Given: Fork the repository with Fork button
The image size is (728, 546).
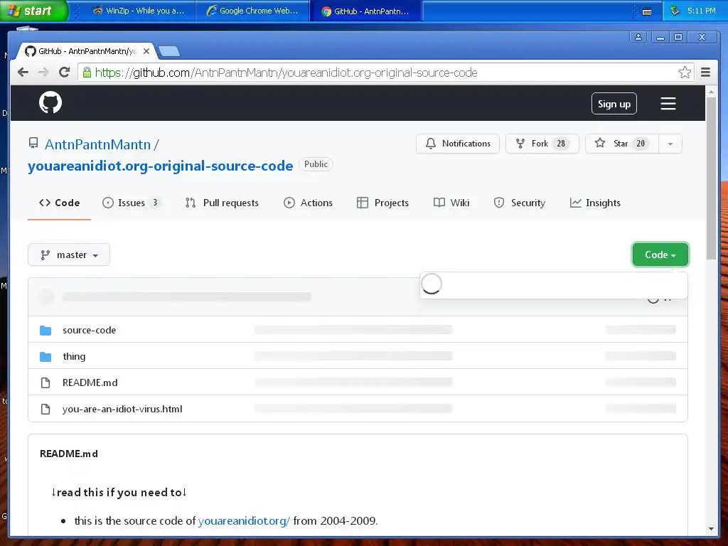Looking at the screenshot, I should pyautogui.click(x=542, y=144).
